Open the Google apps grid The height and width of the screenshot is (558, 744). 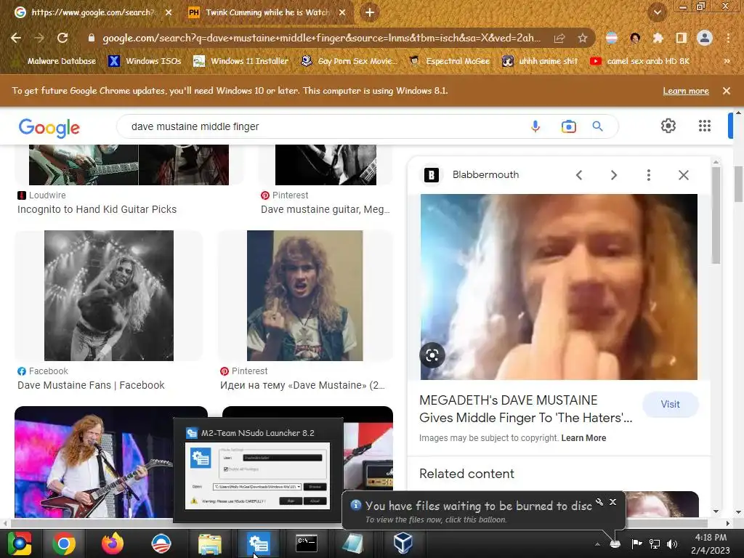705,126
